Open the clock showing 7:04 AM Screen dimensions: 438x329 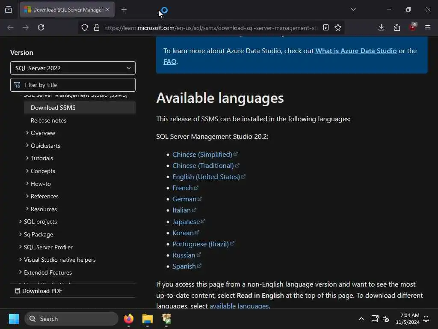point(407,319)
